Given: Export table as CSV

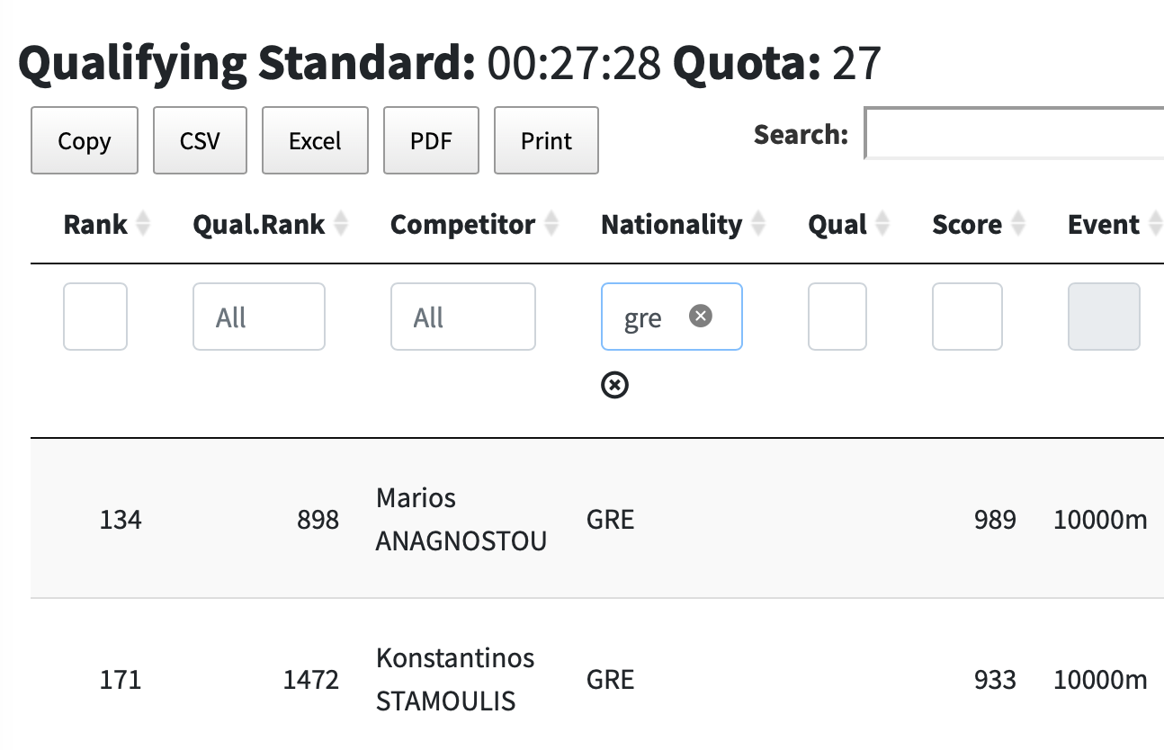Looking at the screenshot, I should [200, 140].
